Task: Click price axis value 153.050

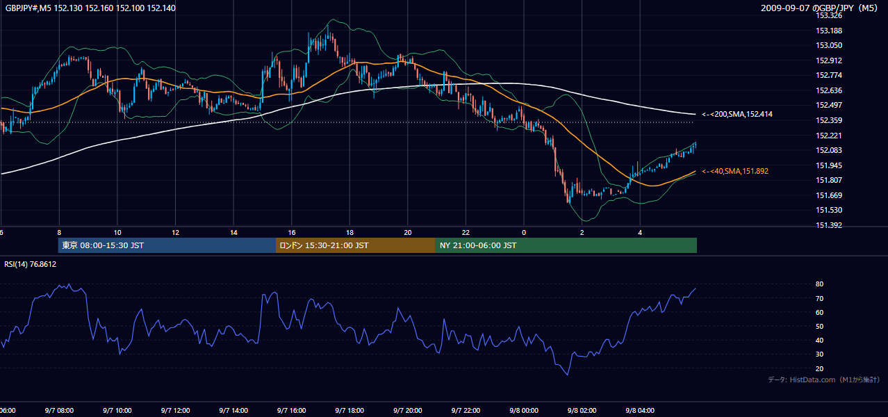Action: pos(829,45)
